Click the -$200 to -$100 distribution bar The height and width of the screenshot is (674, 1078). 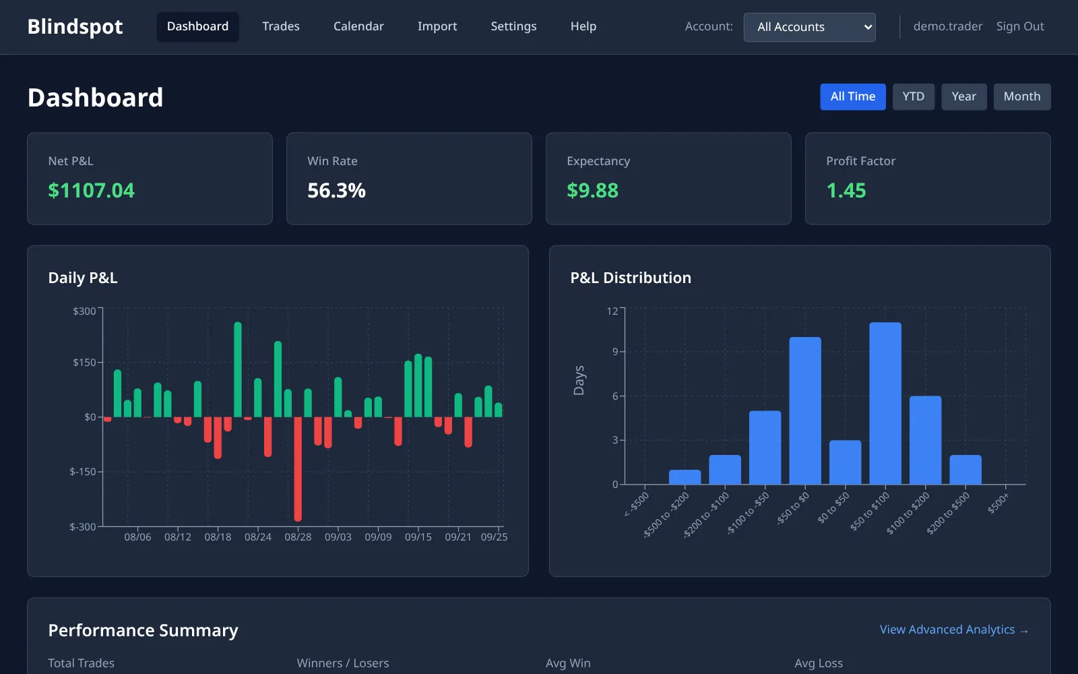725,470
